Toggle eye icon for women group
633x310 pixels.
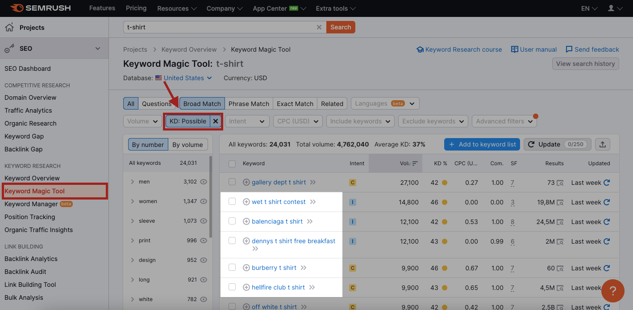click(204, 201)
